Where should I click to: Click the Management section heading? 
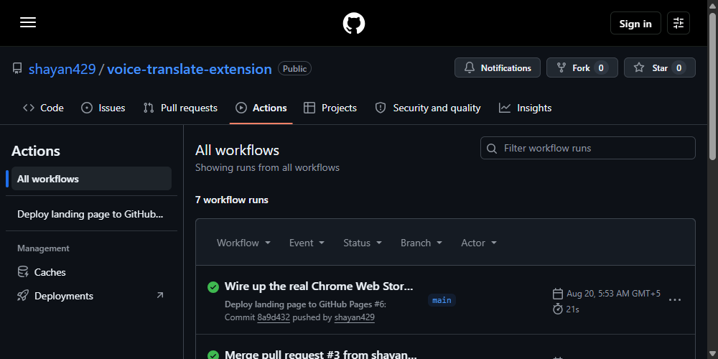[43, 248]
